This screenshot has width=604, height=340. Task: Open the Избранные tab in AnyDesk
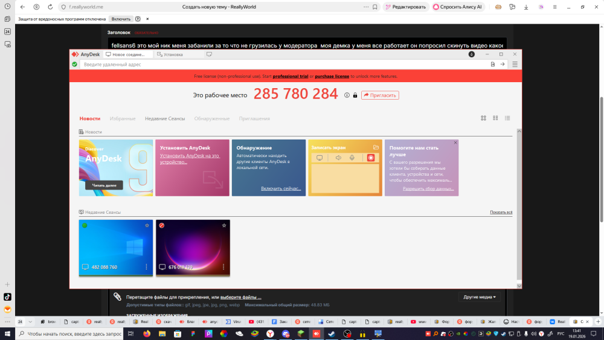(123, 118)
